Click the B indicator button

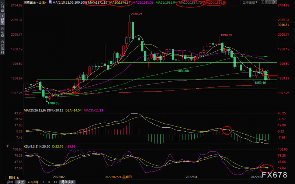coord(49,182)
